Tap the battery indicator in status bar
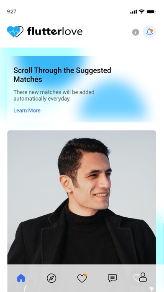The image size is (164, 292). click(x=151, y=12)
